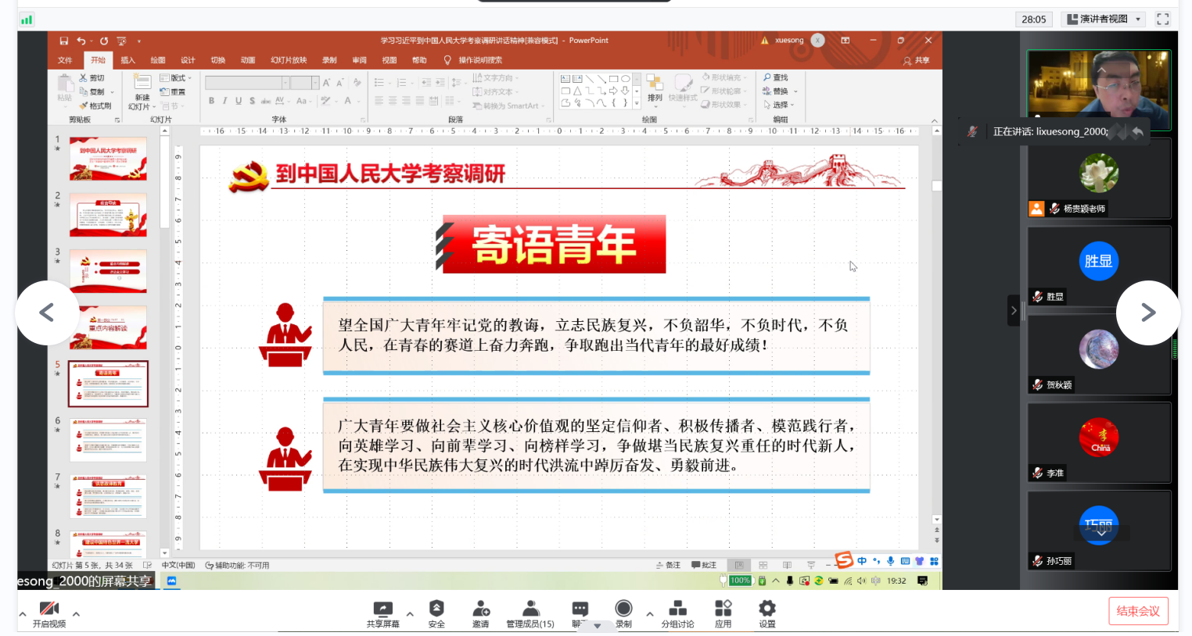This screenshot has width=1192, height=636.
Task: Click the next-page right arrow circle button
Action: pos(1147,313)
